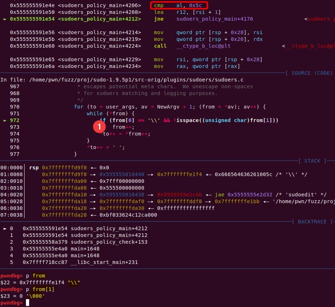Image resolution: width=335 pixels, height=307 pixels.
Task: Click source line 967 comment text
Action: click(x=165, y=87)
